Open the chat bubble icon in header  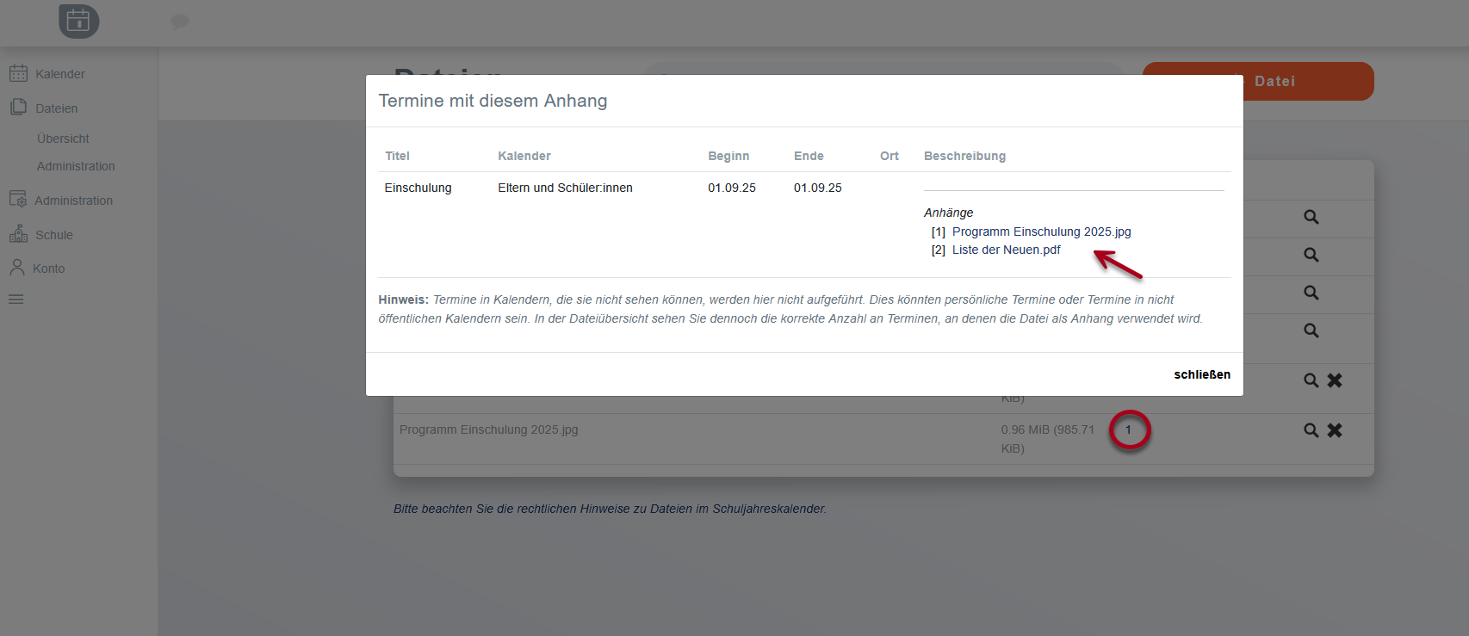(x=179, y=21)
